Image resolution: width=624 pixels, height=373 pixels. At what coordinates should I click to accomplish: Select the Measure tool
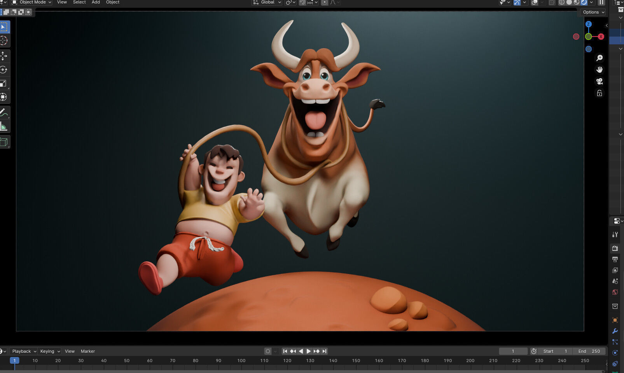click(x=4, y=126)
